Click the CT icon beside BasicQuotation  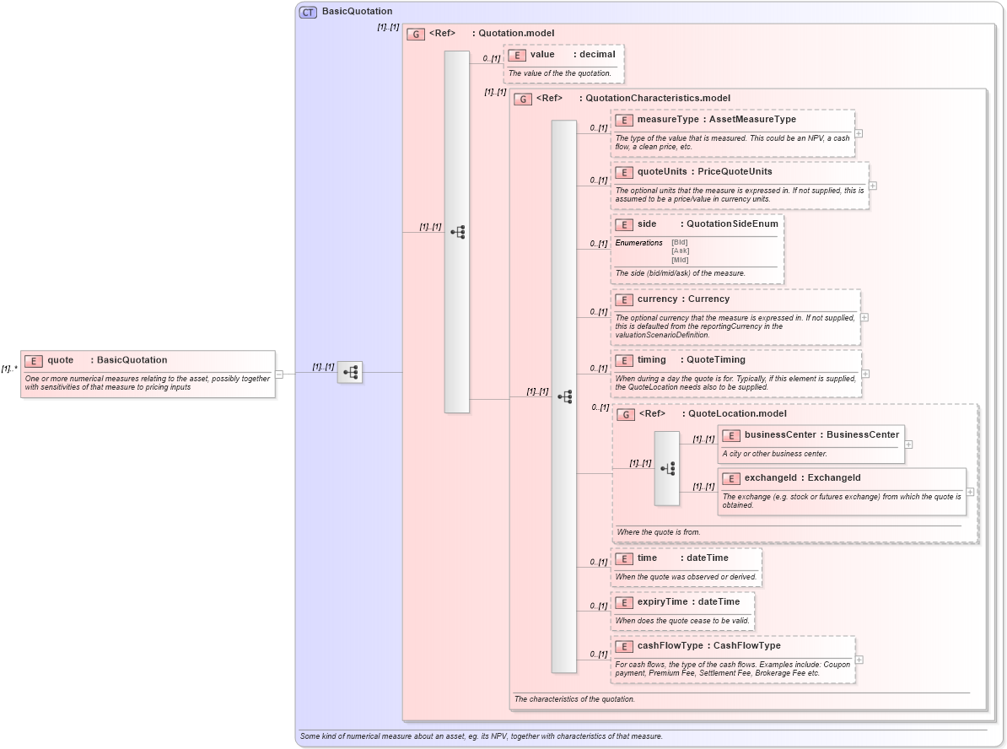point(309,12)
